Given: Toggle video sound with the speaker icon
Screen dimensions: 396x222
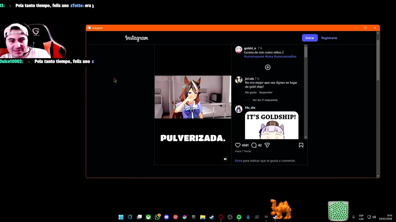Looking at the screenshot, I should [225, 159].
